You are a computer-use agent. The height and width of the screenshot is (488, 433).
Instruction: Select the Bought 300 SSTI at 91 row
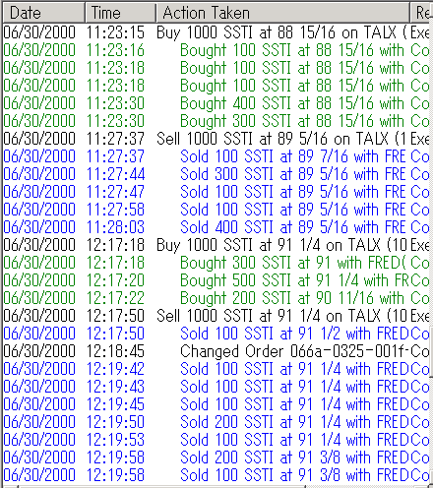(x=216, y=263)
